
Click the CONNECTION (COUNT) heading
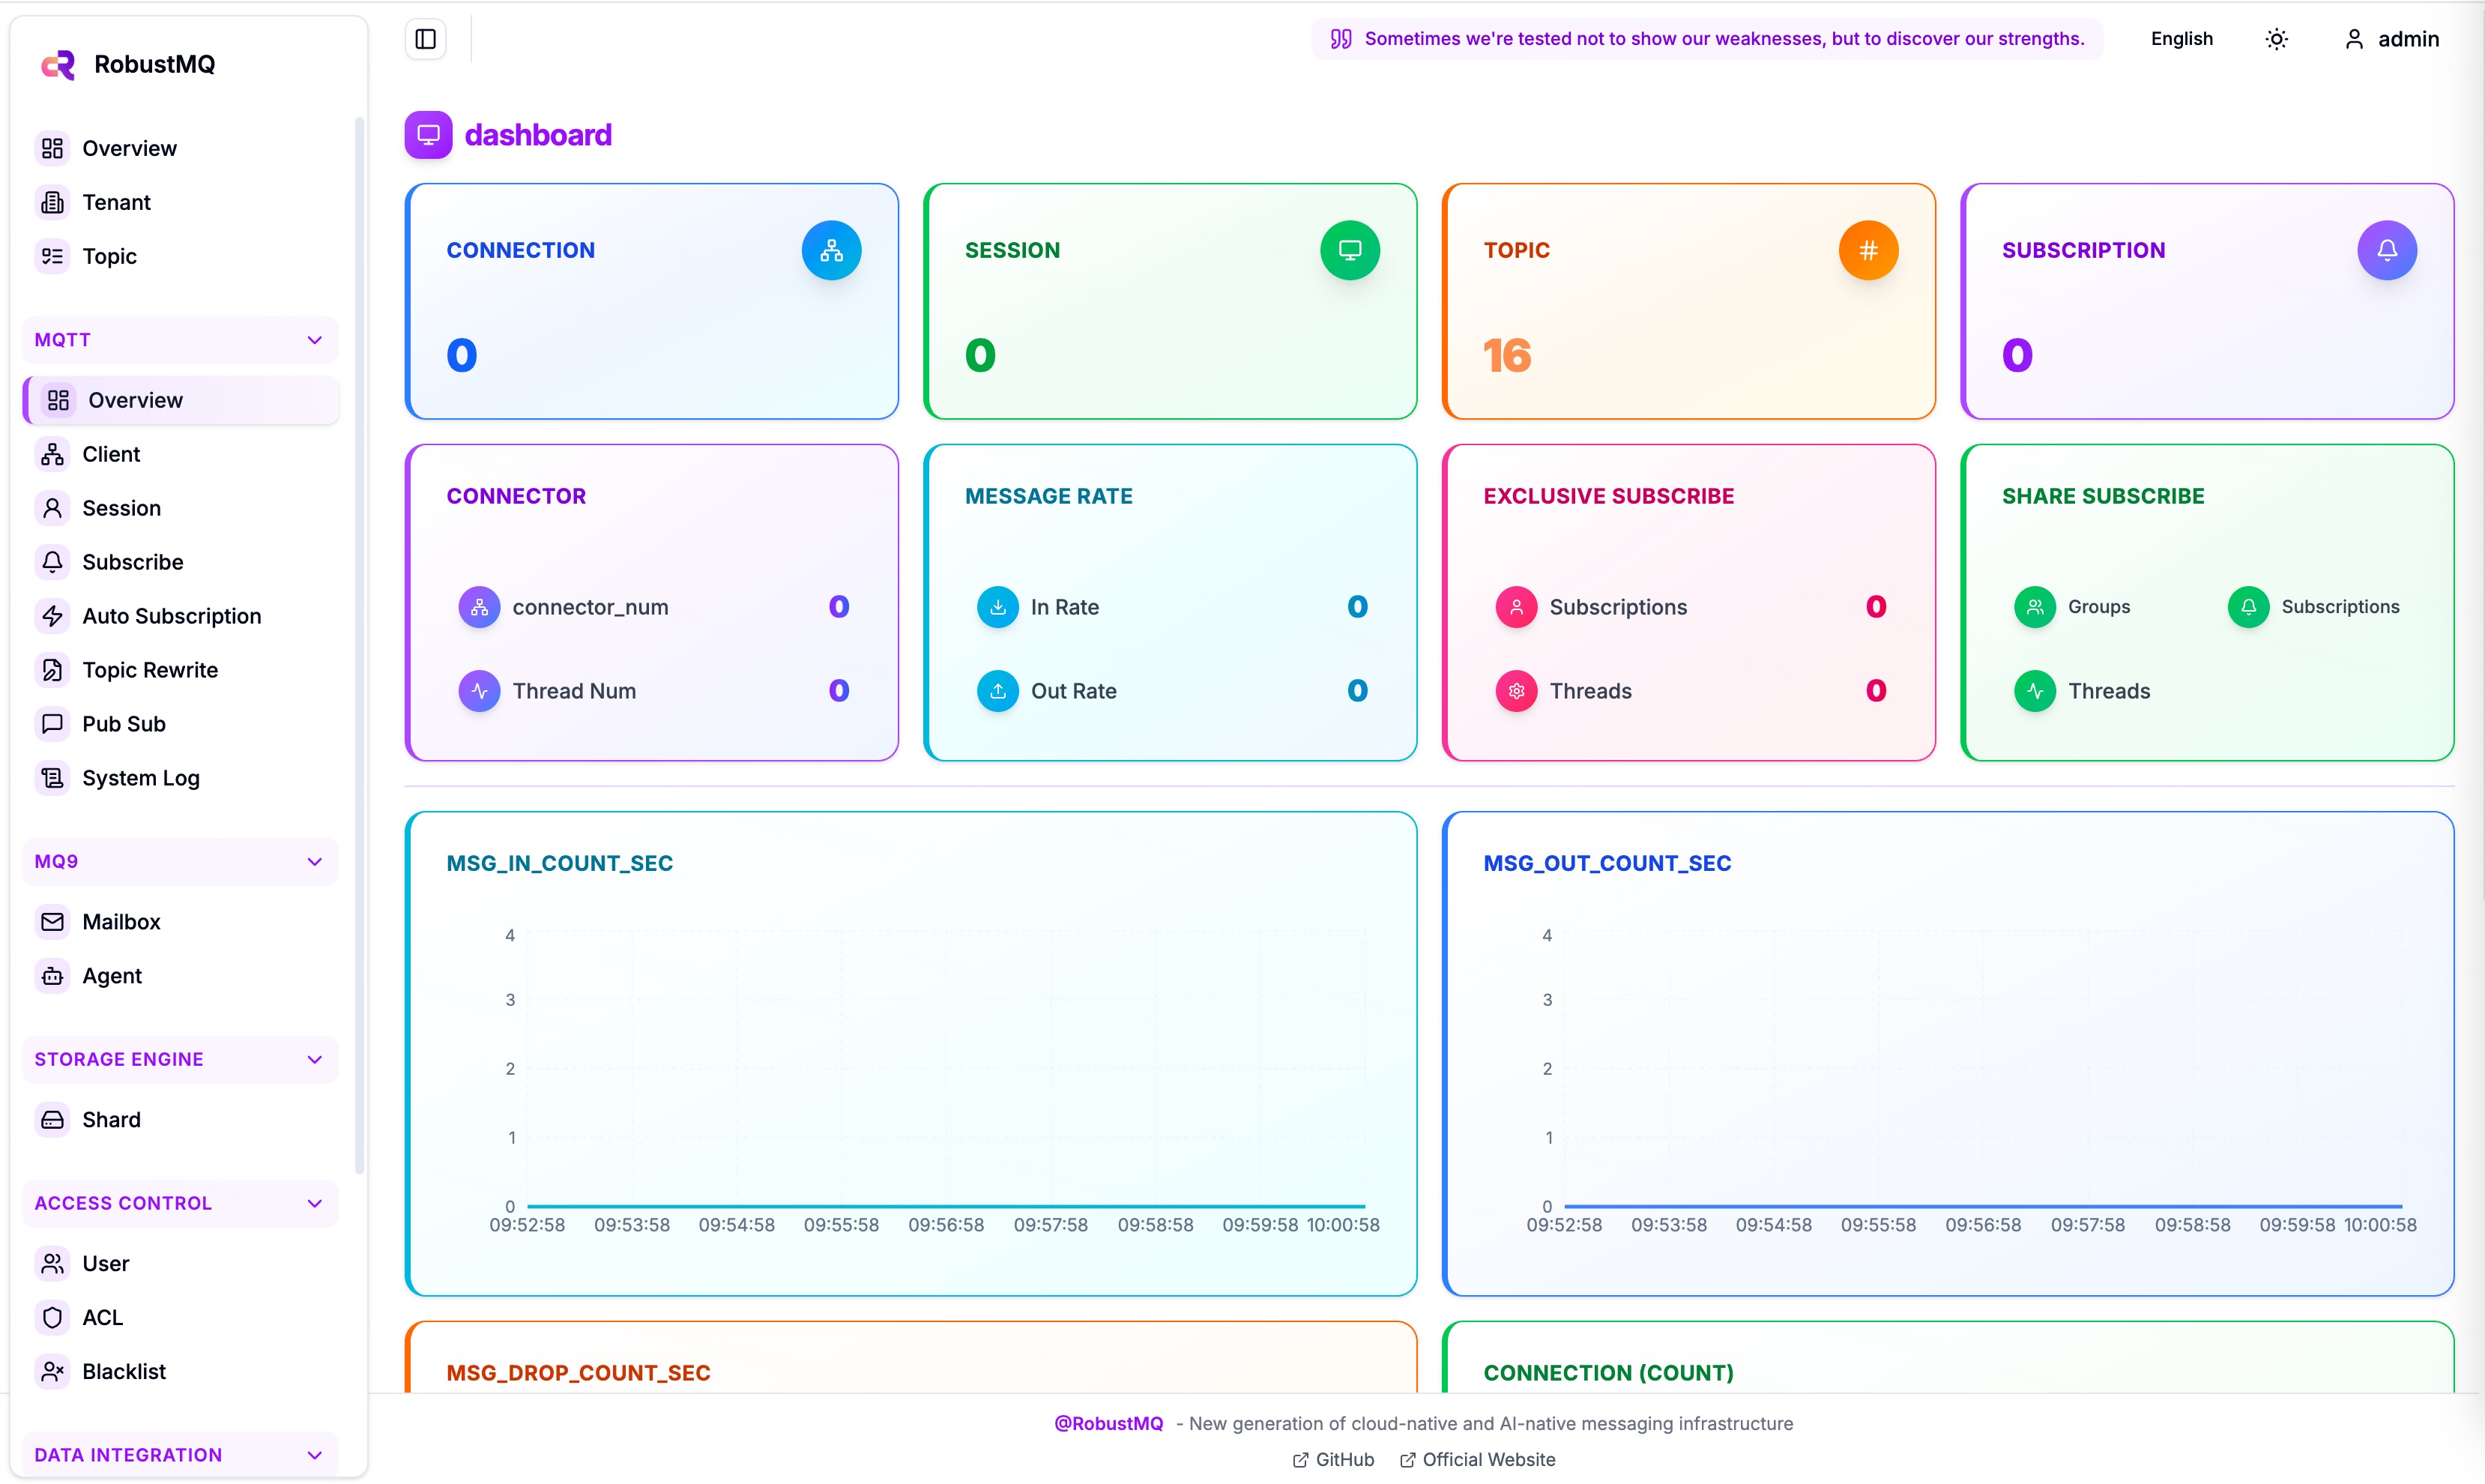coord(1608,1373)
